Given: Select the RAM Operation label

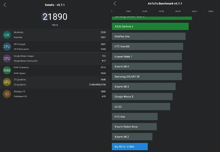Looking at the screenshot, I should point(21,67).
